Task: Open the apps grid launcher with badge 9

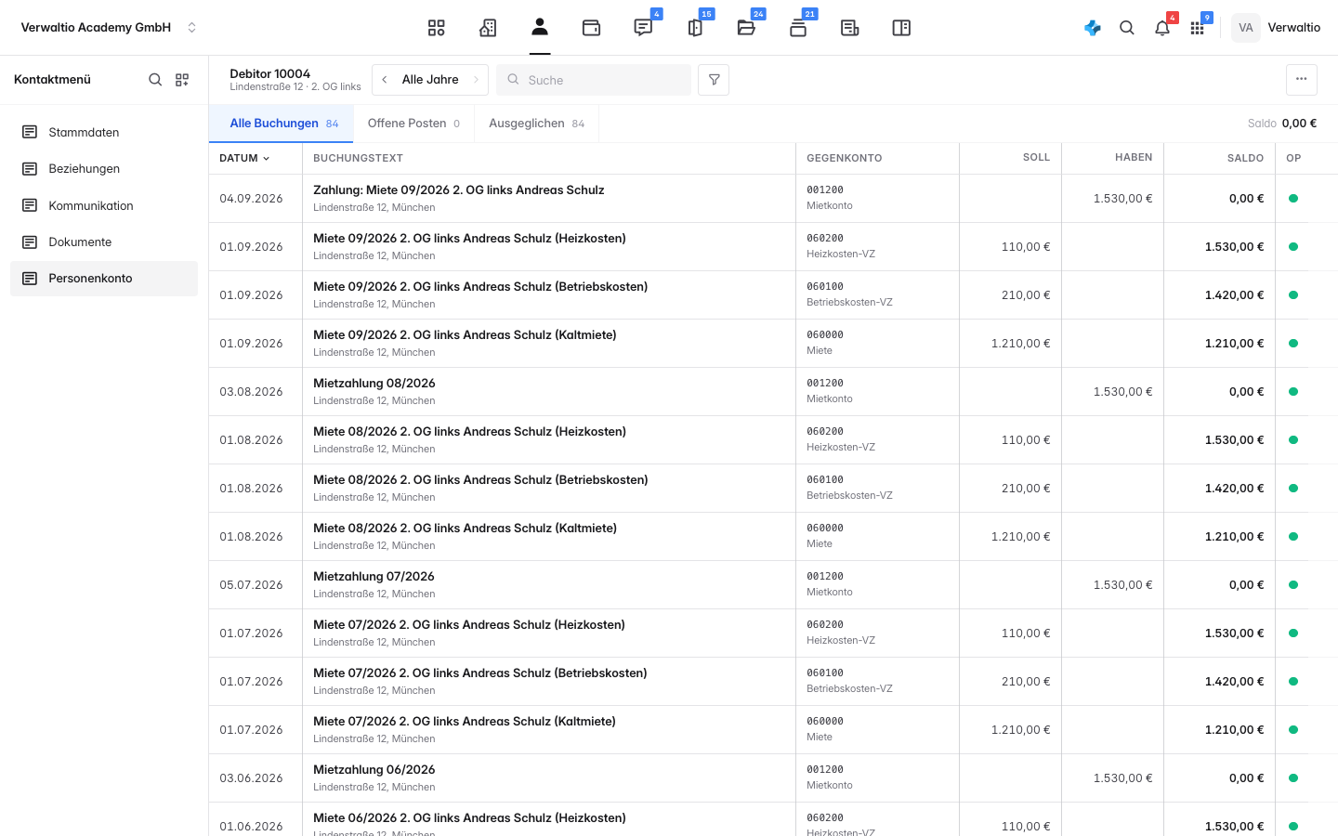Action: click(1198, 28)
